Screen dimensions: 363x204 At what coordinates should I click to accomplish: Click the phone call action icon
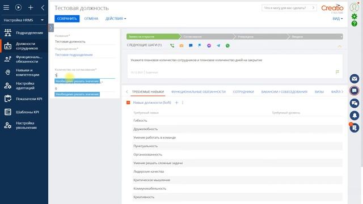point(172,45)
